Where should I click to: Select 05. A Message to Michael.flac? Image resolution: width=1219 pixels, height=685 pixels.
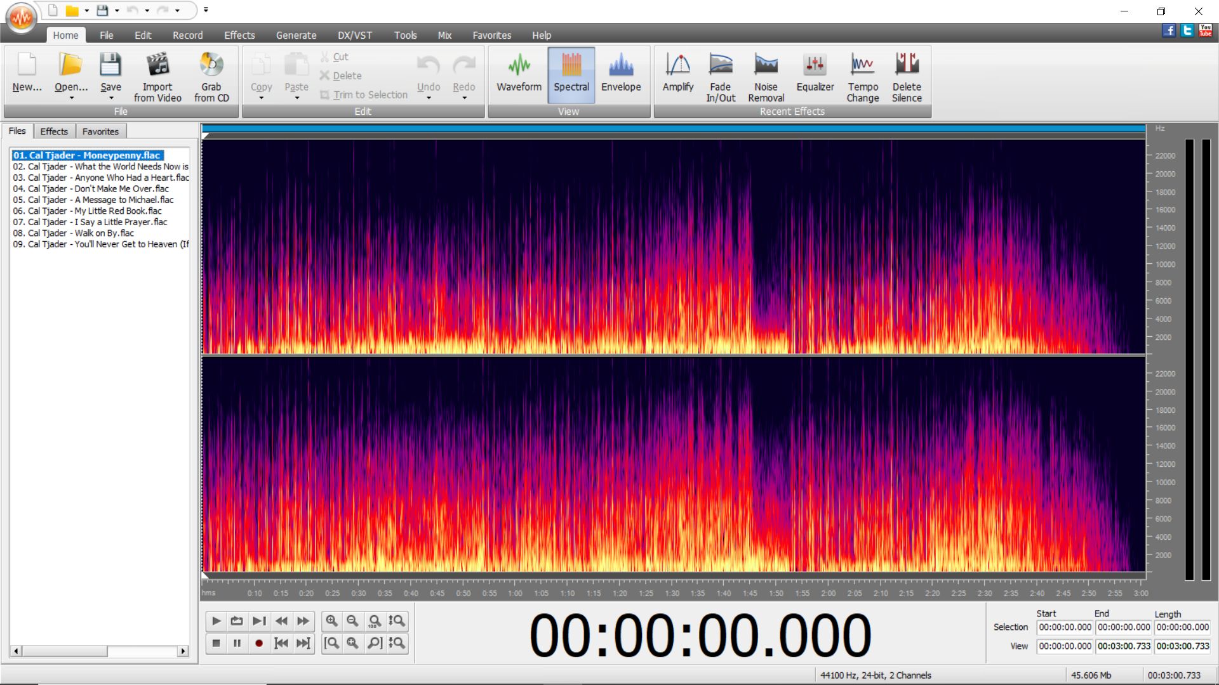pyautogui.click(x=93, y=200)
